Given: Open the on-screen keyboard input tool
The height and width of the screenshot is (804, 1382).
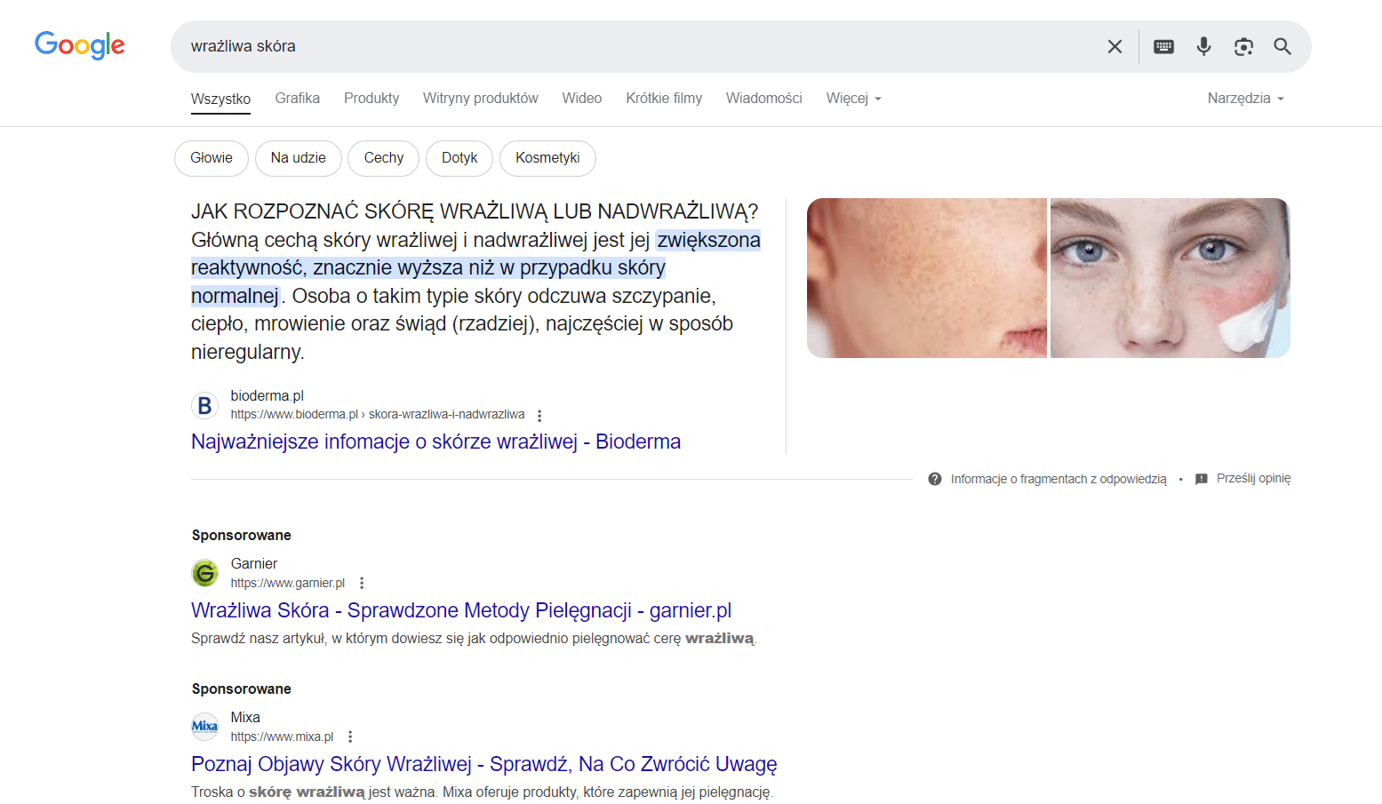Looking at the screenshot, I should 1163,46.
